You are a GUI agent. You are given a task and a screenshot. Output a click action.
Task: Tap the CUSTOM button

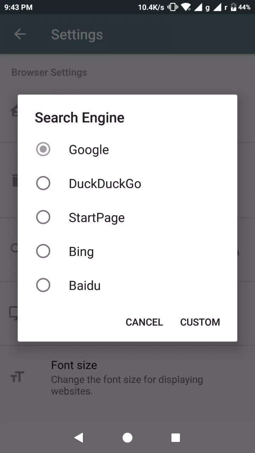pyautogui.click(x=200, y=322)
